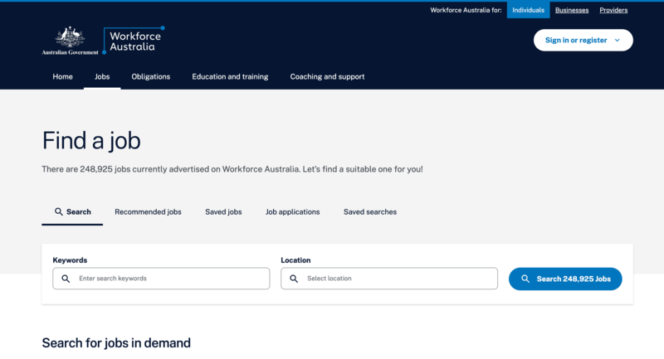Open Sign in or register button

(583, 40)
